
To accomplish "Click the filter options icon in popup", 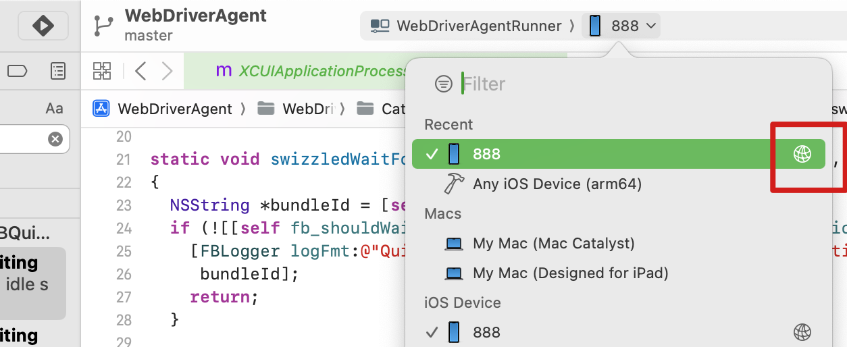I will tap(443, 84).
